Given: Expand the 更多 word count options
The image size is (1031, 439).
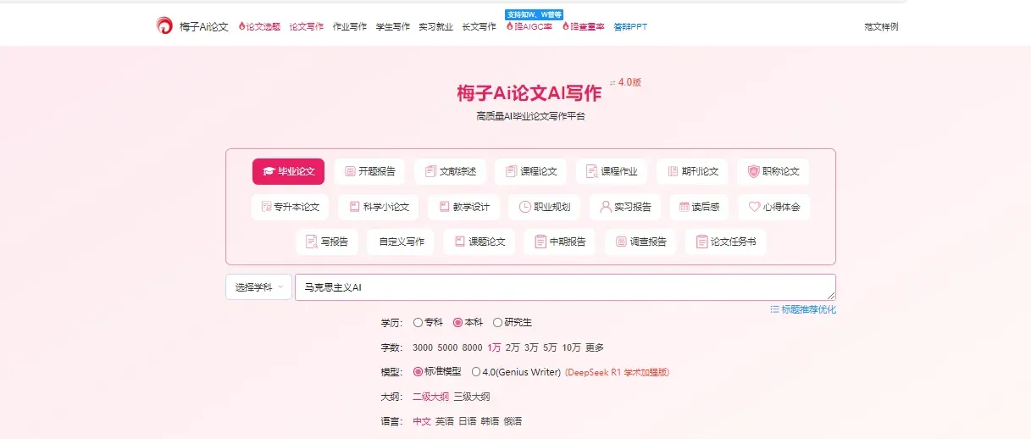Looking at the screenshot, I should click(595, 347).
